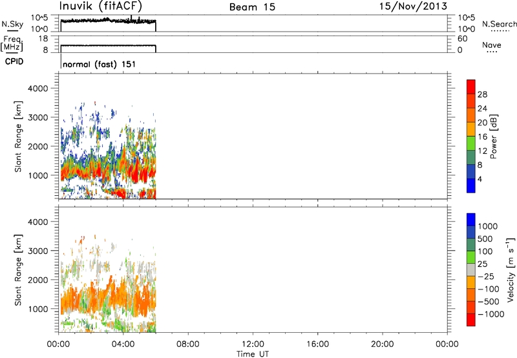Click the date '15/Nov/2013'

tap(414, 6)
